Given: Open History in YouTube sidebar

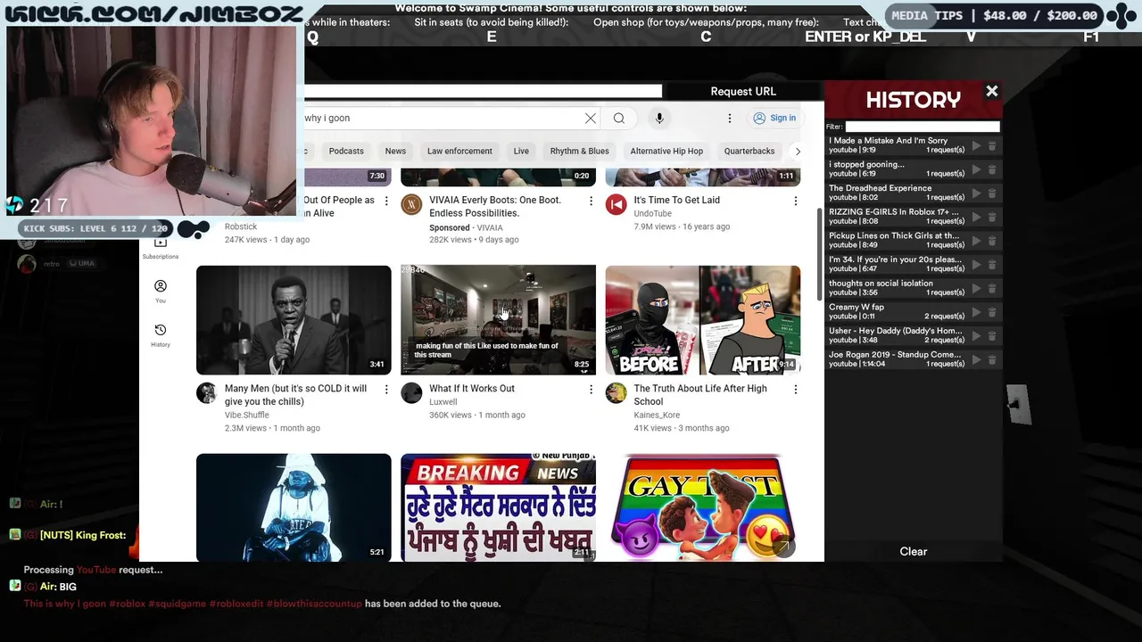Looking at the screenshot, I should tap(161, 335).
